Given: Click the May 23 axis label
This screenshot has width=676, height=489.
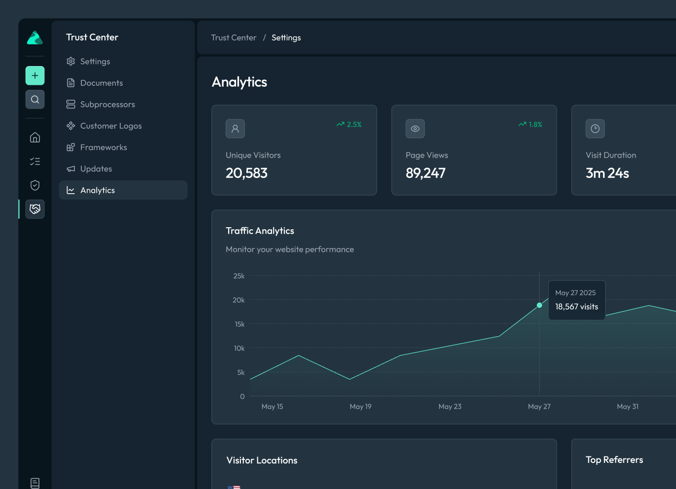Looking at the screenshot, I should pyautogui.click(x=450, y=407).
